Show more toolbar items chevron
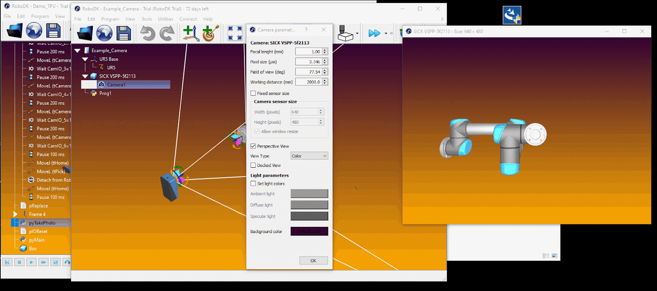 pyautogui.click(x=391, y=34)
